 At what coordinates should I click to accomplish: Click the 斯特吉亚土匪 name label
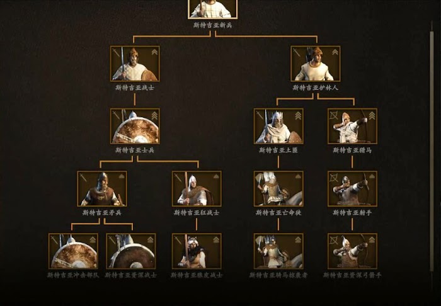click(278, 150)
